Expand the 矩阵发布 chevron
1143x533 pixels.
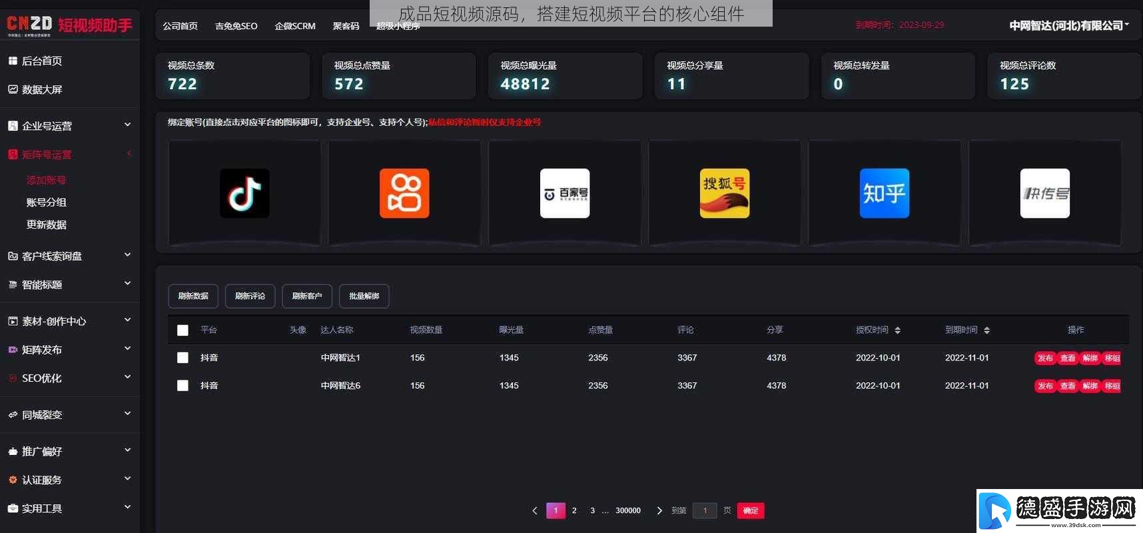click(x=127, y=349)
